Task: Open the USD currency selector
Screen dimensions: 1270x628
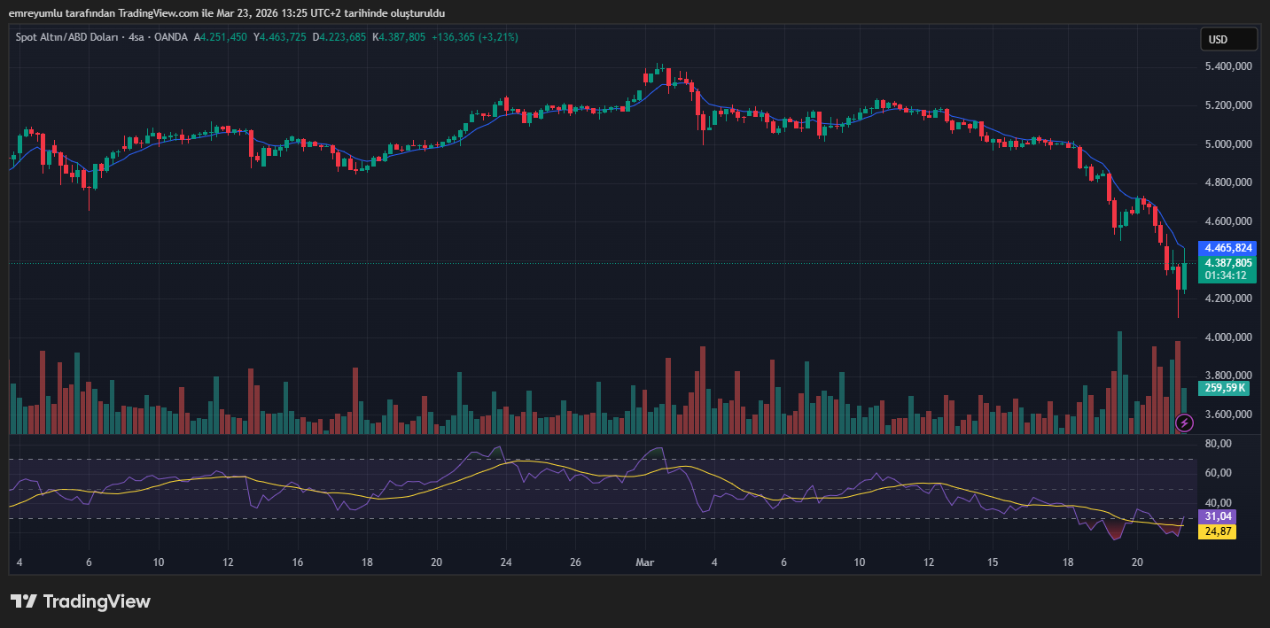Action: pos(1228,39)
